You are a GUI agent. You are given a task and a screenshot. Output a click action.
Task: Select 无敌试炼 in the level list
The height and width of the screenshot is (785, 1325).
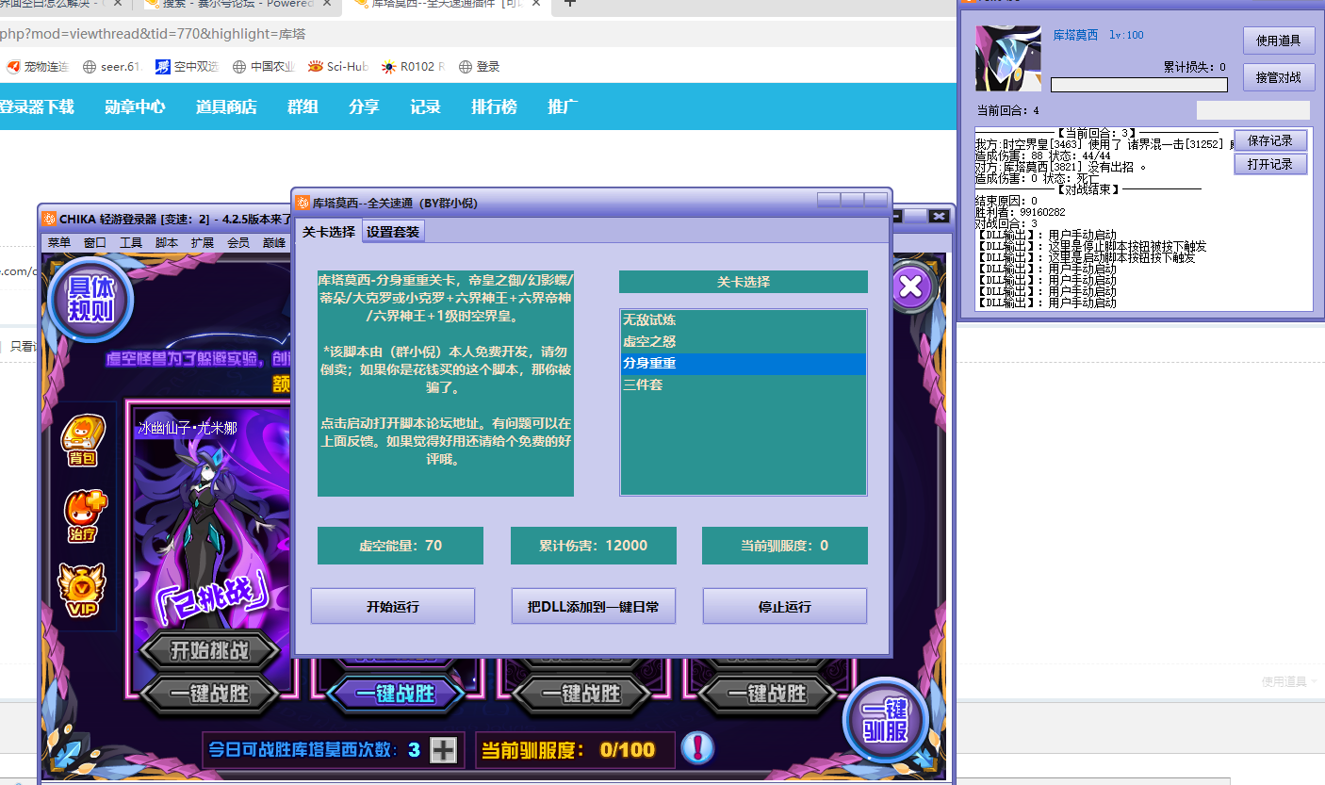pyautogui.click(x=743, y=320)
